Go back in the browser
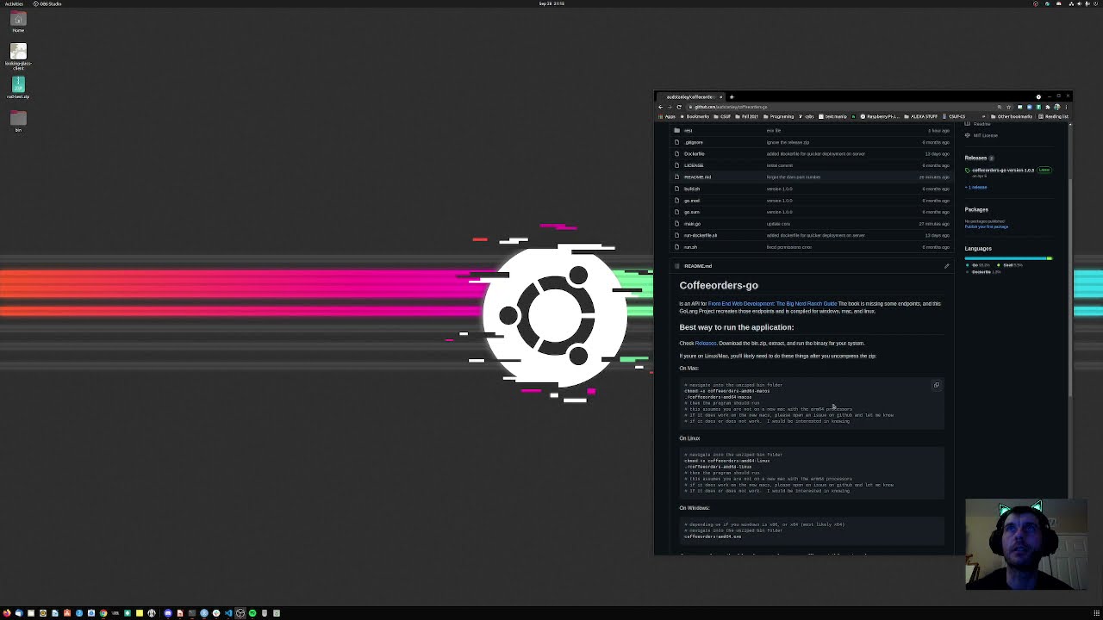This screenshot has height=620, width=1103. coord(661,107)
